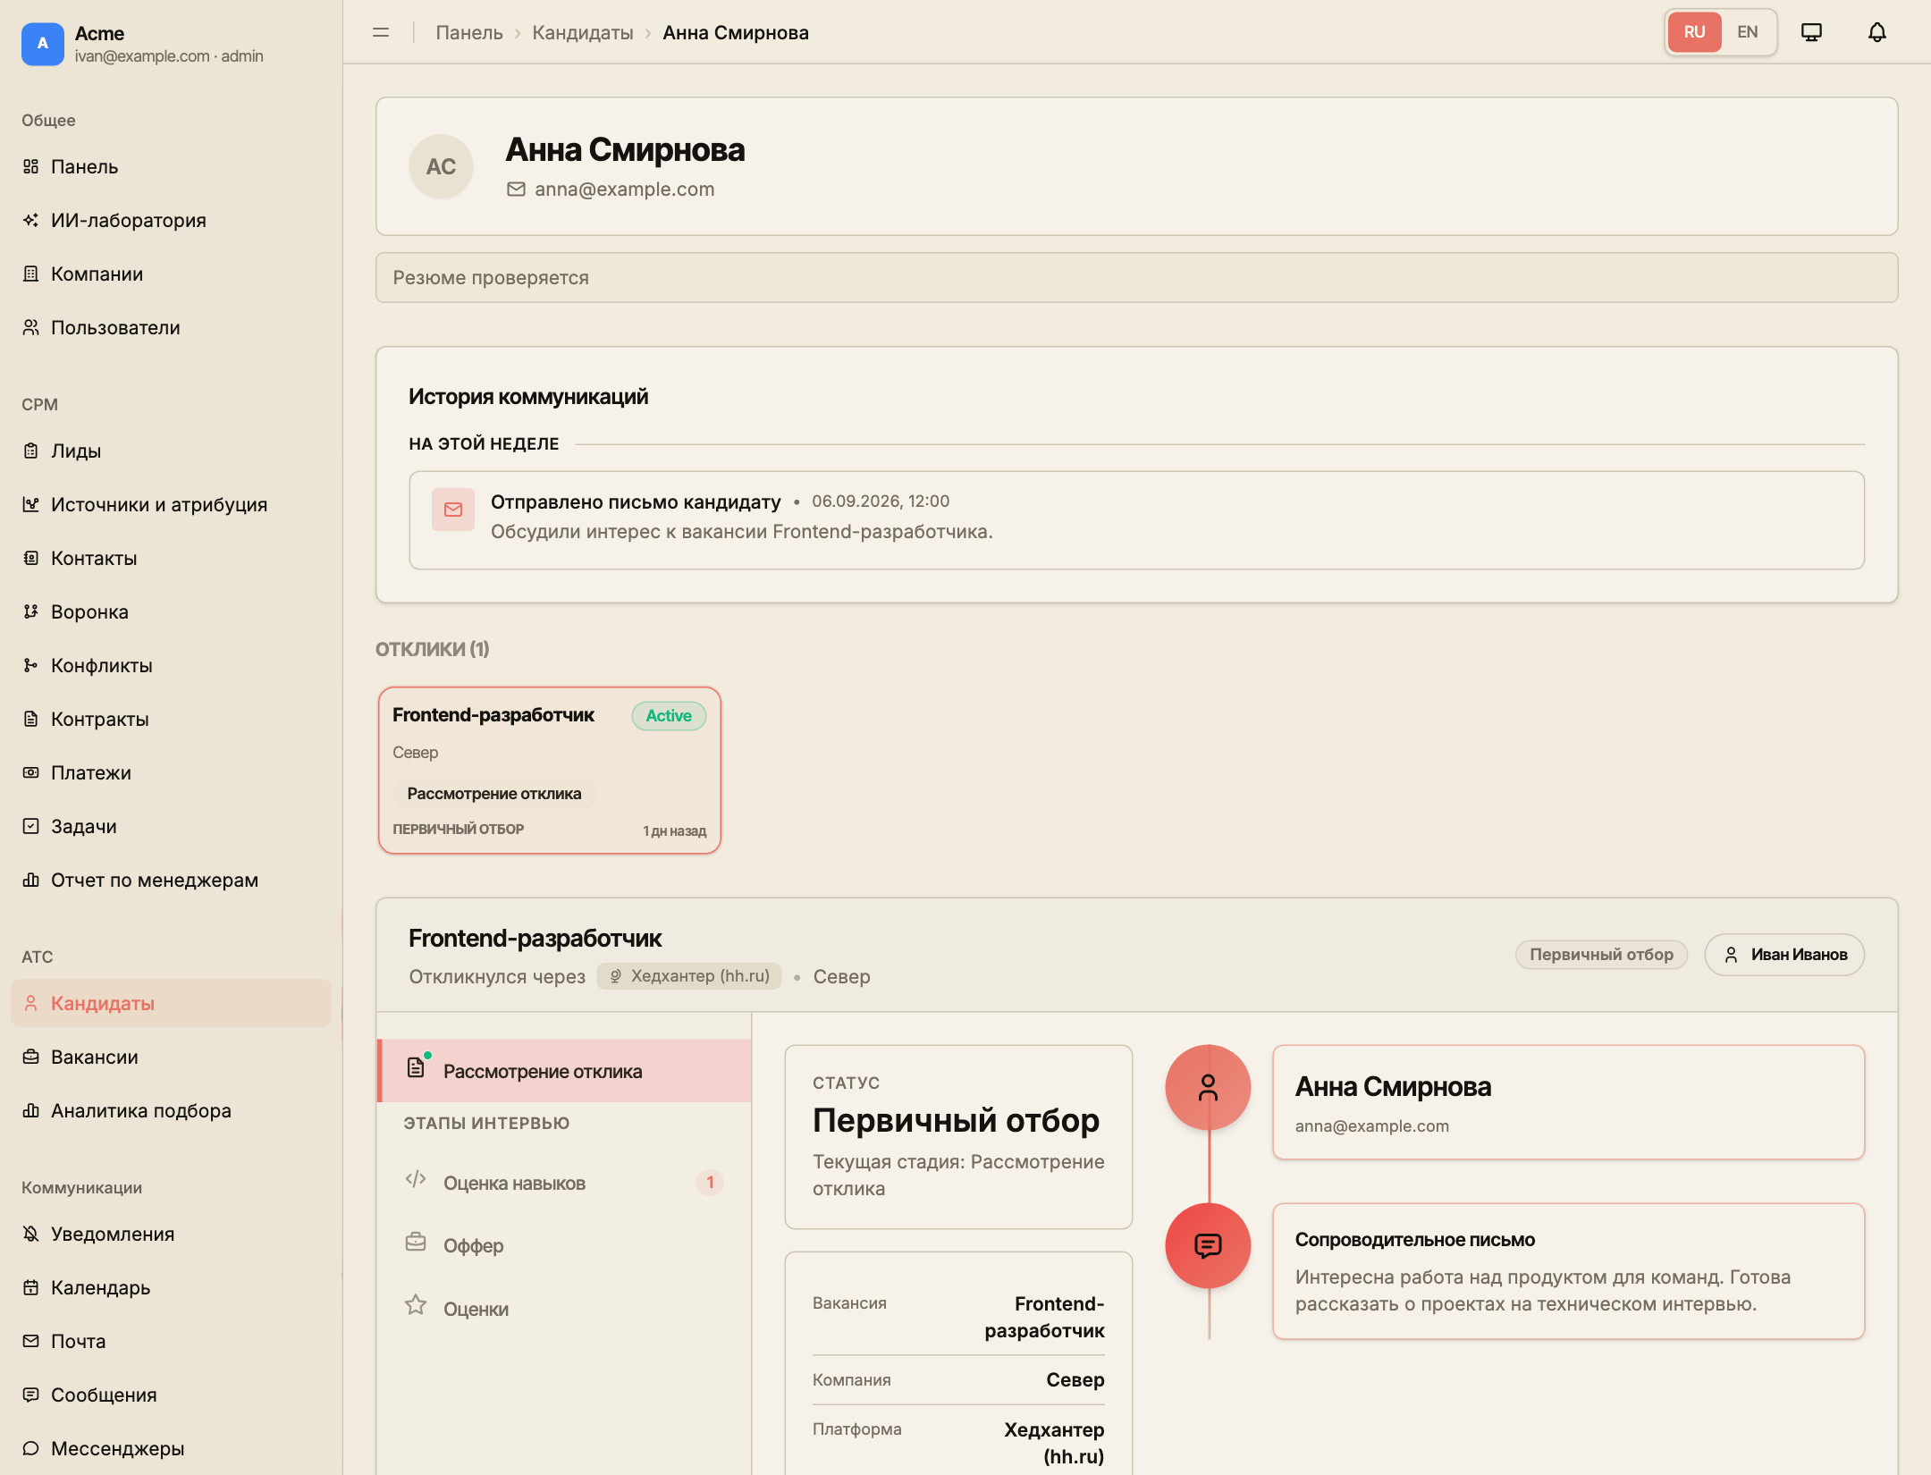
Task: Select the Frontend-разработчик application card
Action: coord(549,770)
